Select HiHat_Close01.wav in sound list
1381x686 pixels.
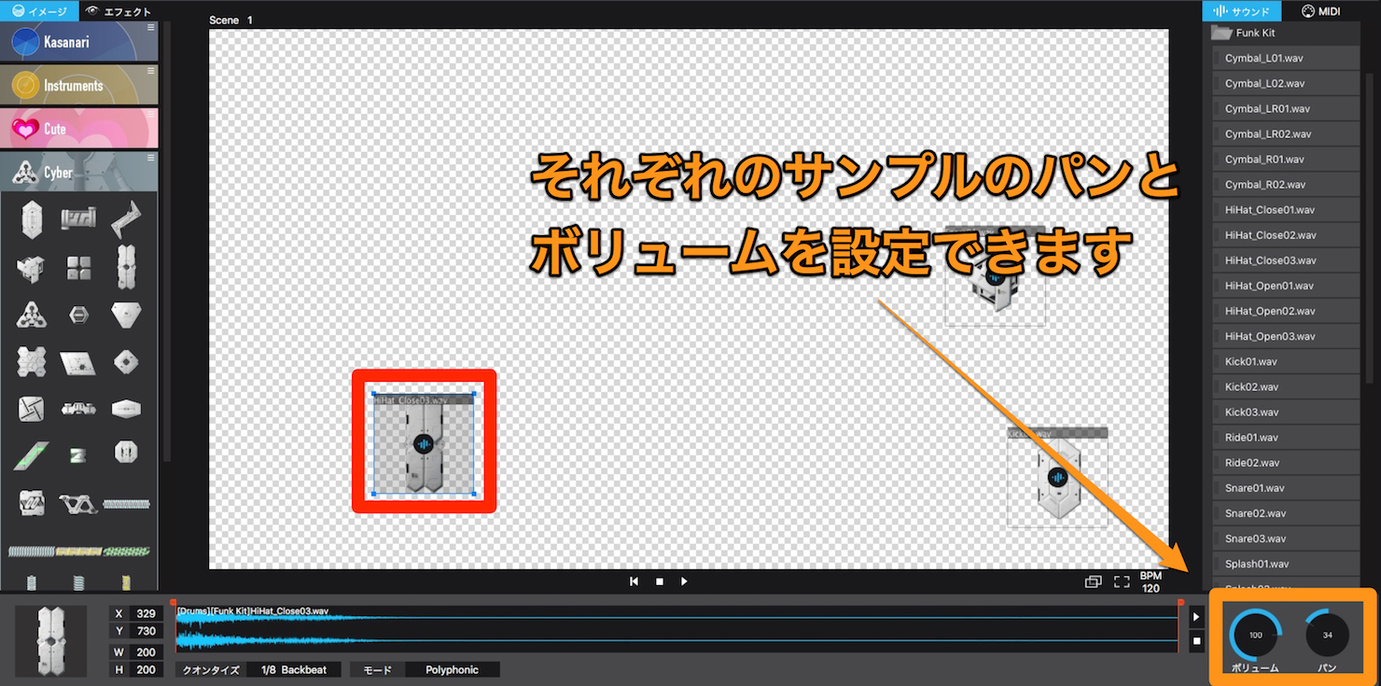pos(1286,210)
